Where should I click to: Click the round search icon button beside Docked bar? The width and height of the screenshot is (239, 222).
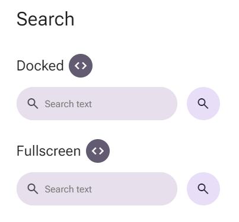(x=203, y=104)
